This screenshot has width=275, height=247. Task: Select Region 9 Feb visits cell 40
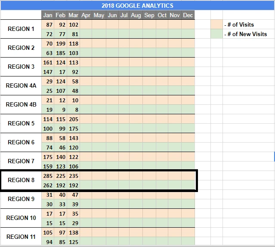[x=61, y=195]
